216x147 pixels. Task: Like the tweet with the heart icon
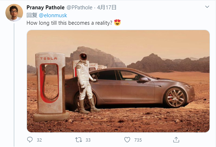point(127,139)
